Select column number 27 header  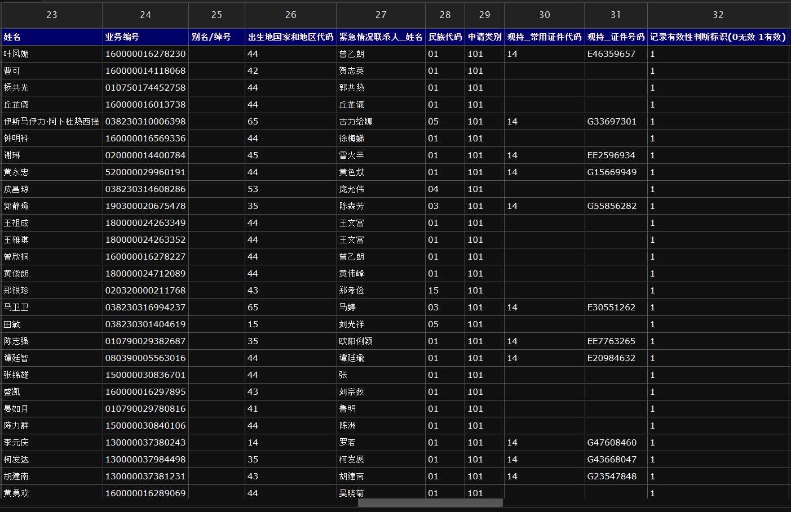[381, 15]
